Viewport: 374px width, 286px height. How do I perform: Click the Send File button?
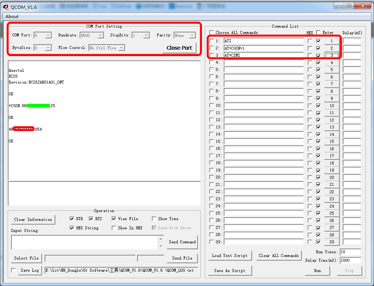(x=182, y=258)
